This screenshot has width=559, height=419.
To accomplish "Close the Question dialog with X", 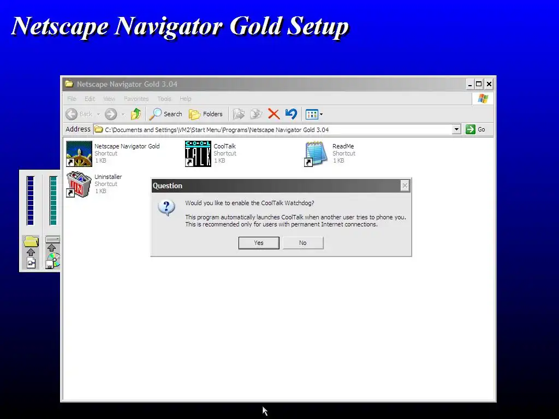I will (405, 185).
